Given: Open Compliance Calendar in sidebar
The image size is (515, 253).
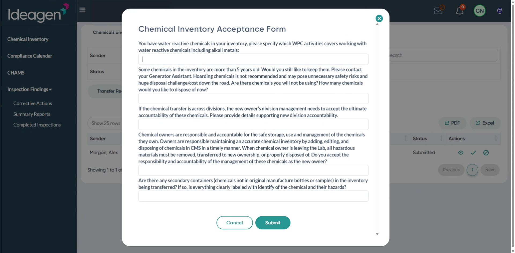Looking at the screenshot, I should 30,56.
